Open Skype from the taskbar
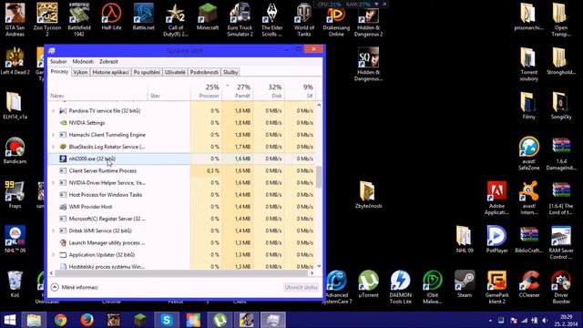Viewport: 583px width, 328px height. tap(166, 320)
